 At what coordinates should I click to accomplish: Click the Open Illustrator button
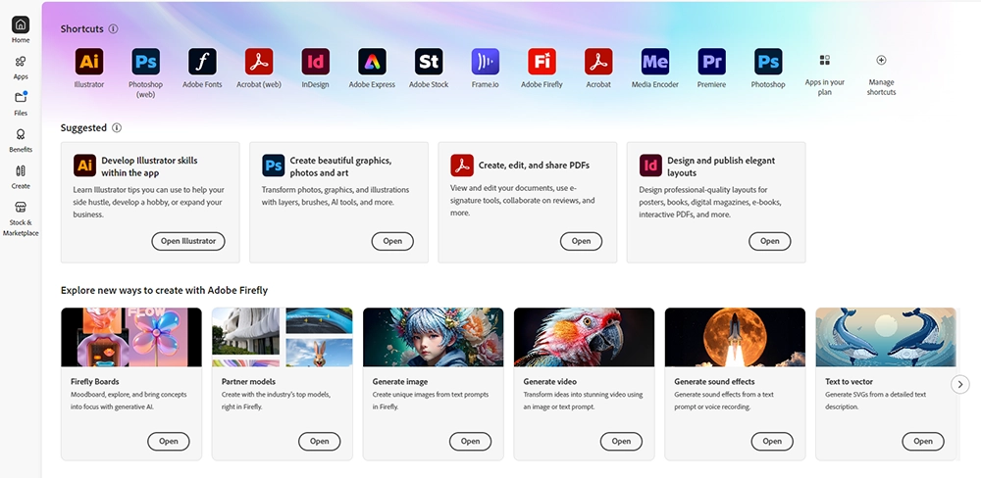pos(188,241)
